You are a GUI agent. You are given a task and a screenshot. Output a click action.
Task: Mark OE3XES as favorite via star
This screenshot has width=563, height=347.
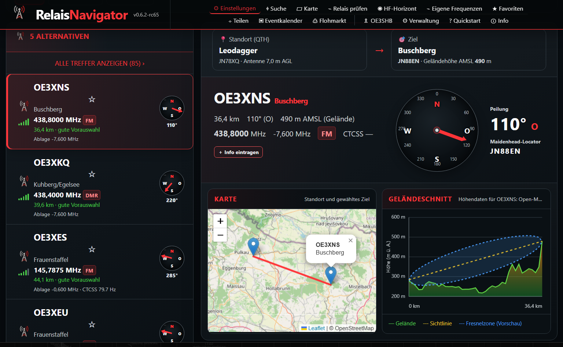tap(92, 249)
